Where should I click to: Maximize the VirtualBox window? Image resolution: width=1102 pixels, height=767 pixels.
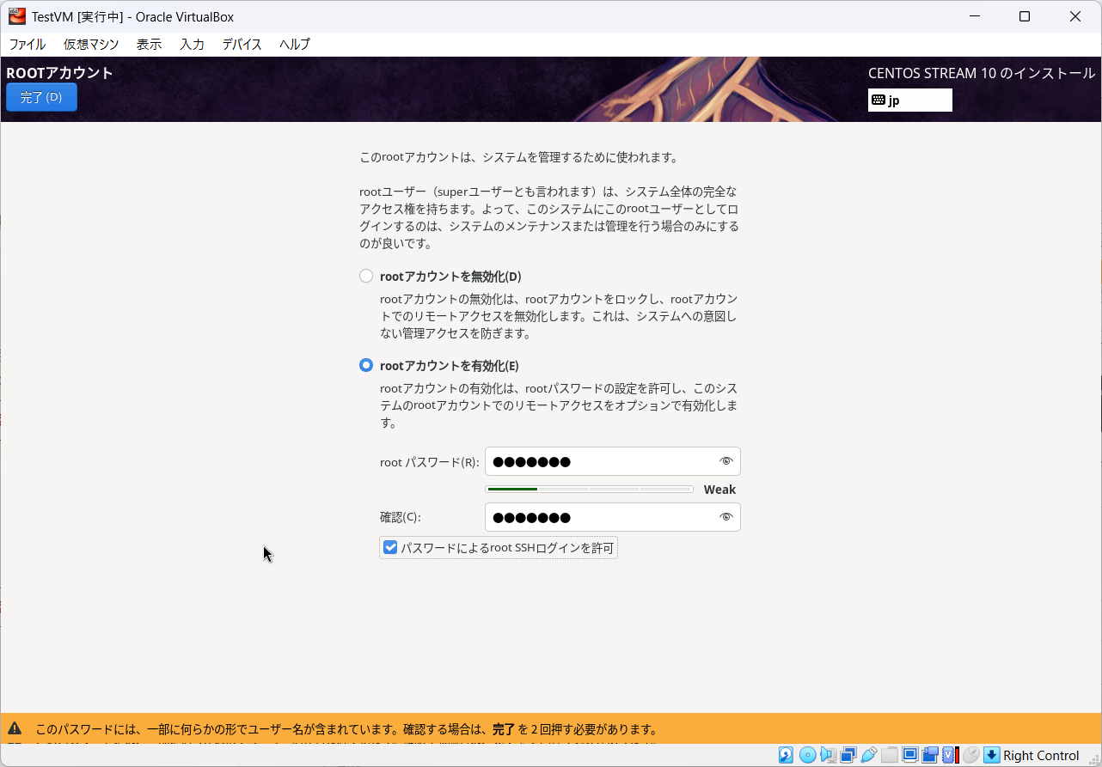tap(1025, 16)
